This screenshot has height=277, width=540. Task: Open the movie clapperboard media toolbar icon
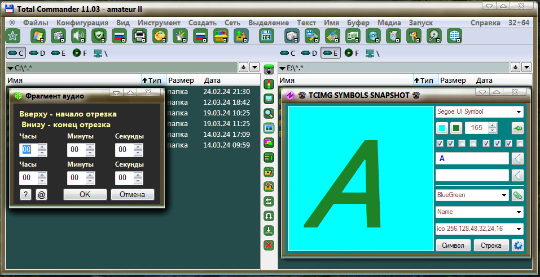tap(58, 36)
